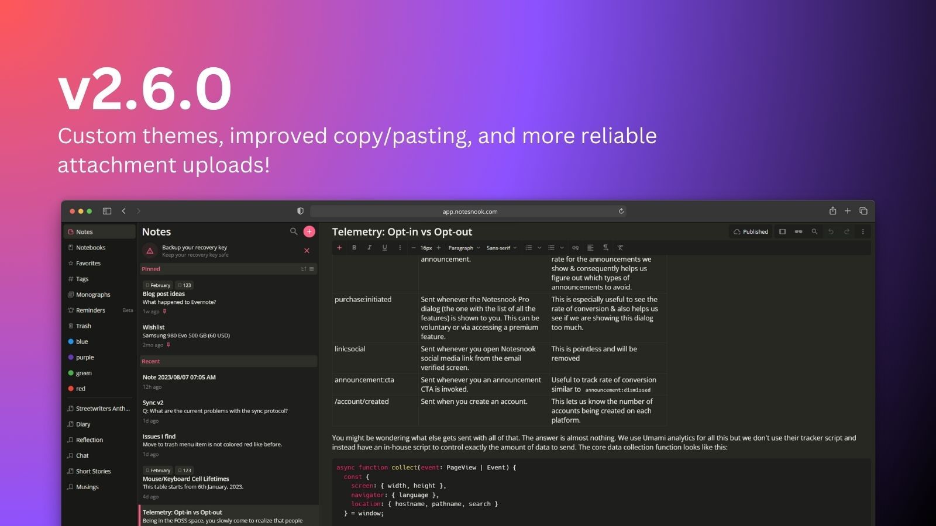Search within the note using editor magnifier
This screenshot has width=936, height=526.
(814, 232)
